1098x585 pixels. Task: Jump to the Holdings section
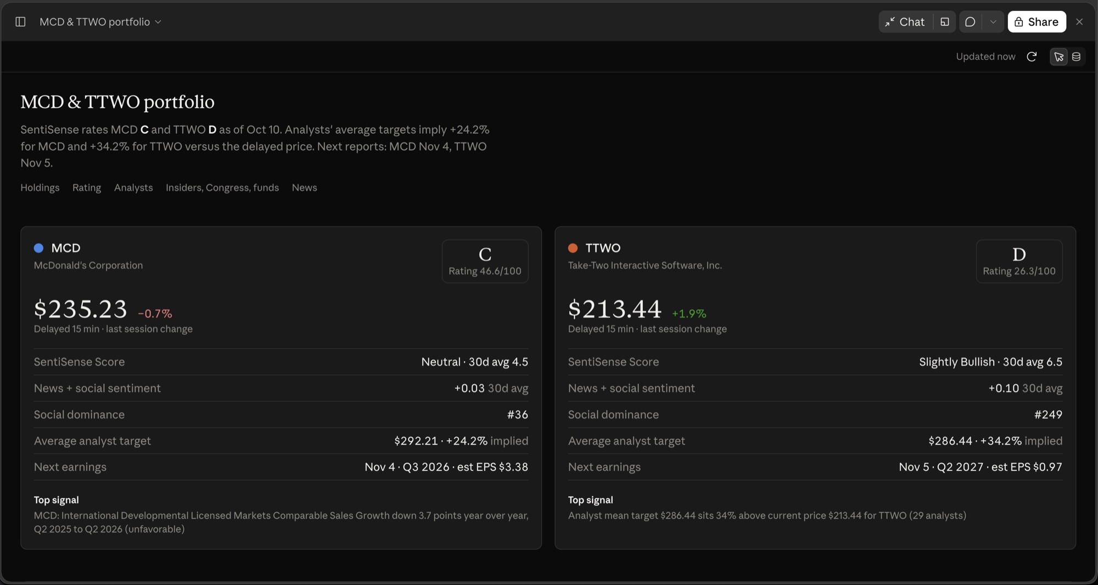coord(40,188)
